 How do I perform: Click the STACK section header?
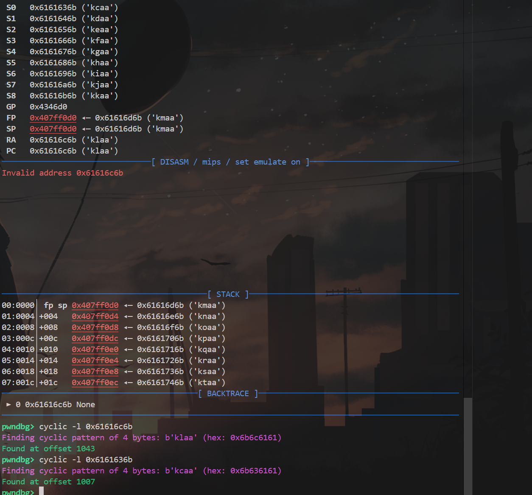[228, 294]
